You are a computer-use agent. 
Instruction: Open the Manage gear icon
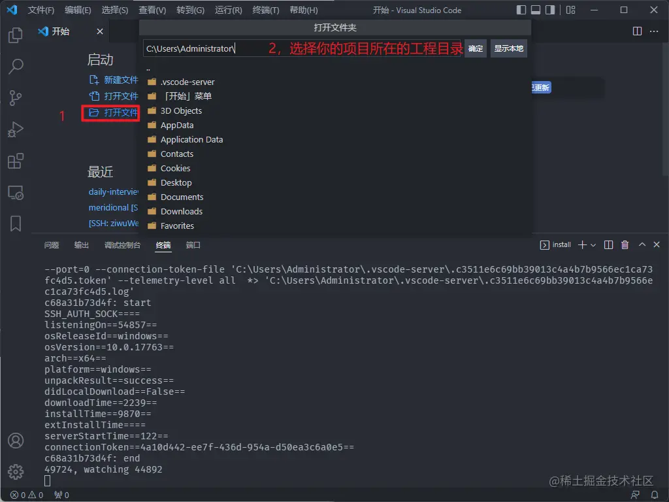[16, 472]
